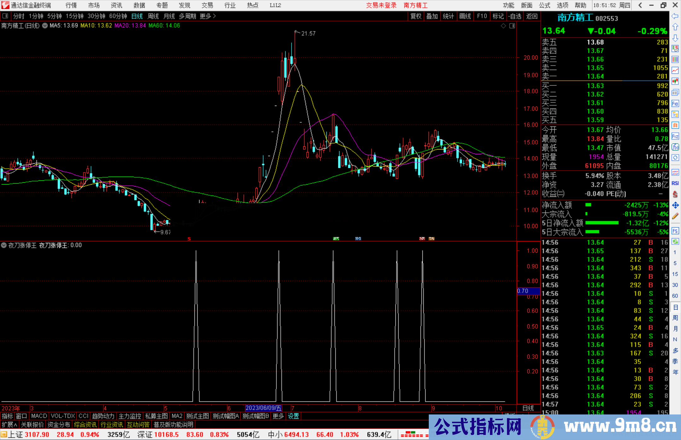Select the MACD indicator tab
Screen dimensions: 681x440
point(39,416)
